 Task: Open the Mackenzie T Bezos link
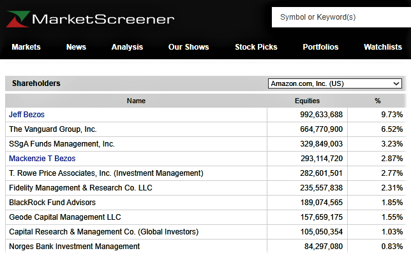point(42,159)
